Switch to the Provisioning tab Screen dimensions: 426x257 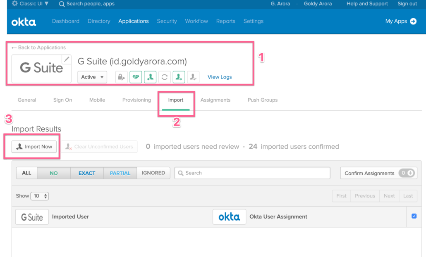[x=136, y=100]
